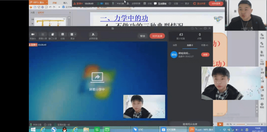
Task: Click 邀请观众连麦 to invite a viewer
Action: (190, 124)
